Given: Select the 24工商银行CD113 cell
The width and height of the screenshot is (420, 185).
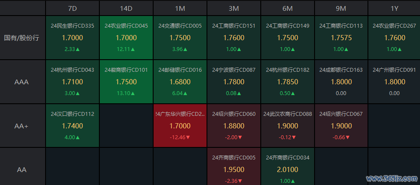Looking at the screenshot, I should [x=341, y=38].
